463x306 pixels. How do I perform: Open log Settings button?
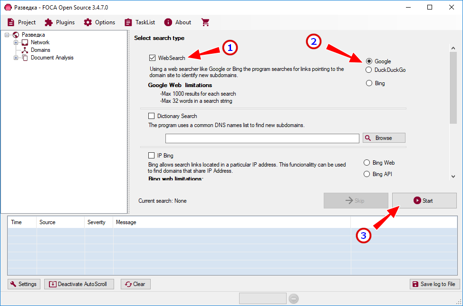24,284
